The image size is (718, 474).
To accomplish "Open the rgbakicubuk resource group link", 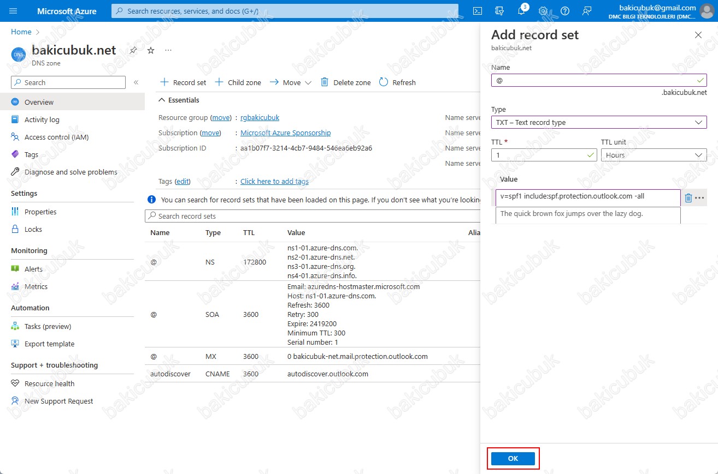I will click(x=260, y=117).
